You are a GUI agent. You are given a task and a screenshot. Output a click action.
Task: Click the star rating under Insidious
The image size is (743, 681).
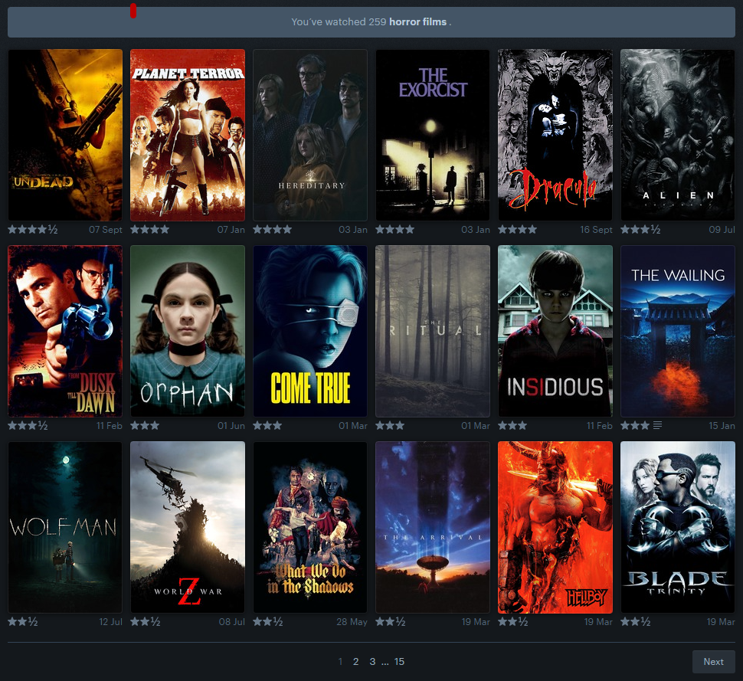coord(512,426)
